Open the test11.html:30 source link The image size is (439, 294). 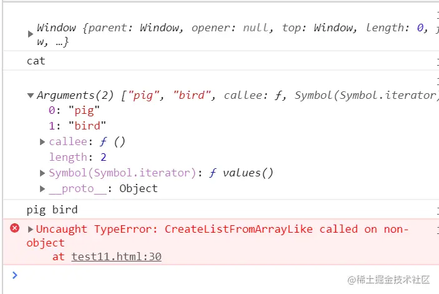point(116,256)
